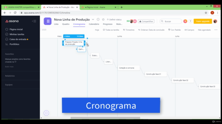Bookmark this page with star icon
Viewport: 222px width, 124px height.
[x=206, y=13]
